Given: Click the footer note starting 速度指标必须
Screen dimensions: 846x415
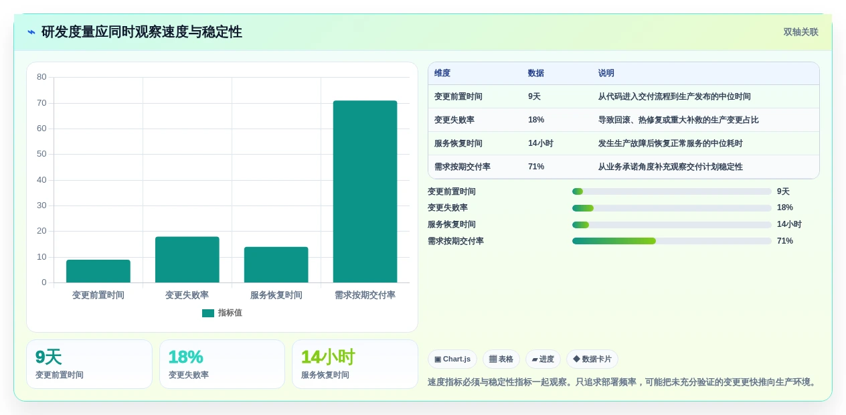Looking at the screenshot, I should click(623, 382).
